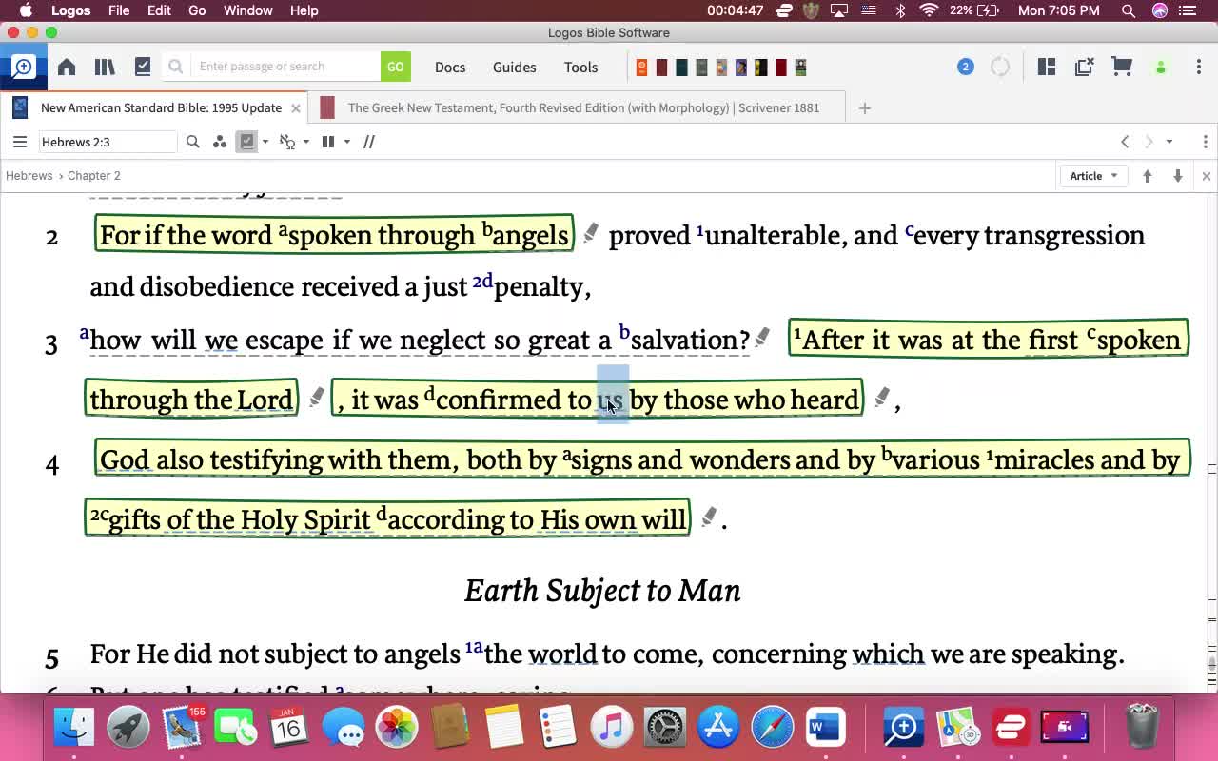
Task: Open the NASB panel three-dot menu
Action: pyautogui.click(x=1206, y=142)
